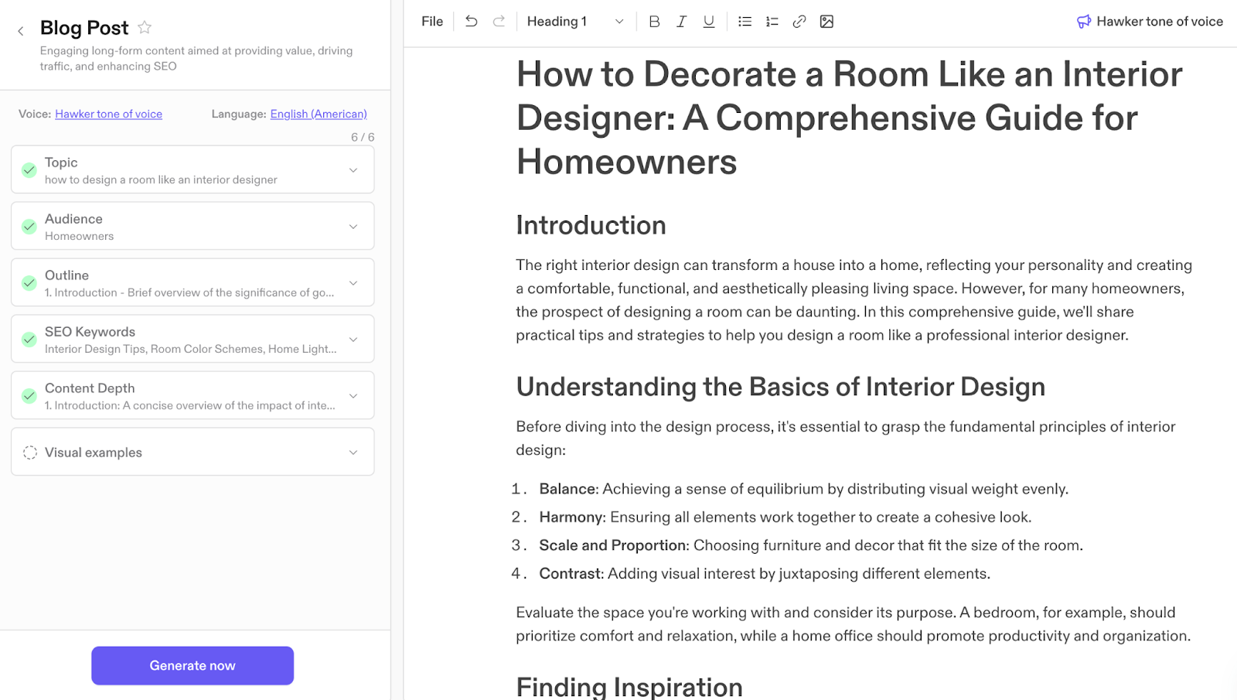The height and width of the screenshot is (700, 1237).
Task: Undo the last edit
Action: tap(471, 21)
